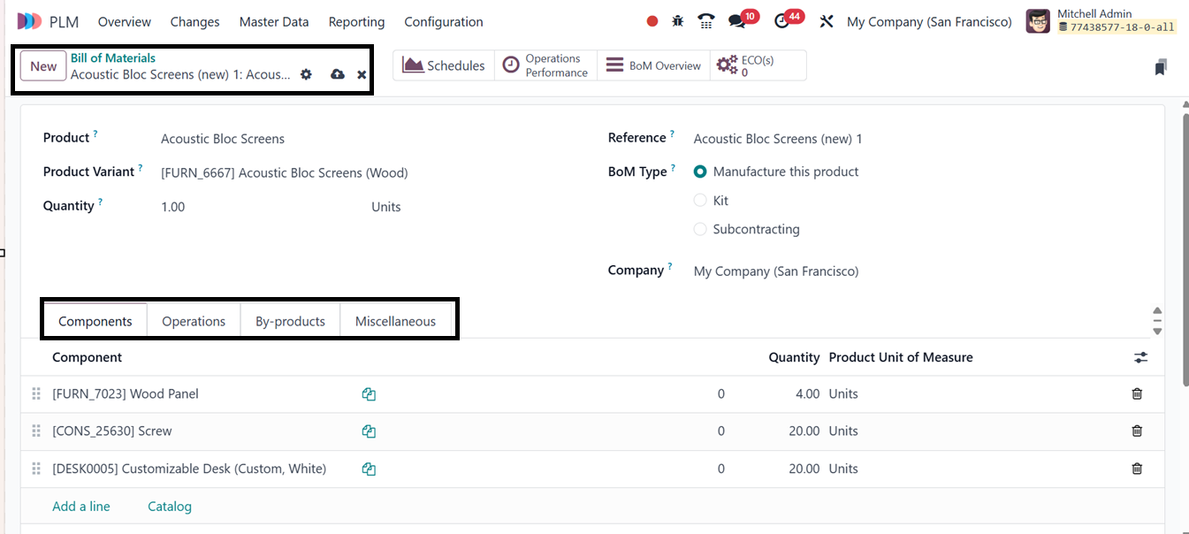Click the Quantity 1.00 field
The image size is (1189, 534).
point(173,207)
